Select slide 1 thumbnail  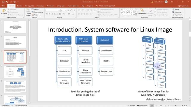click(15, 27)
